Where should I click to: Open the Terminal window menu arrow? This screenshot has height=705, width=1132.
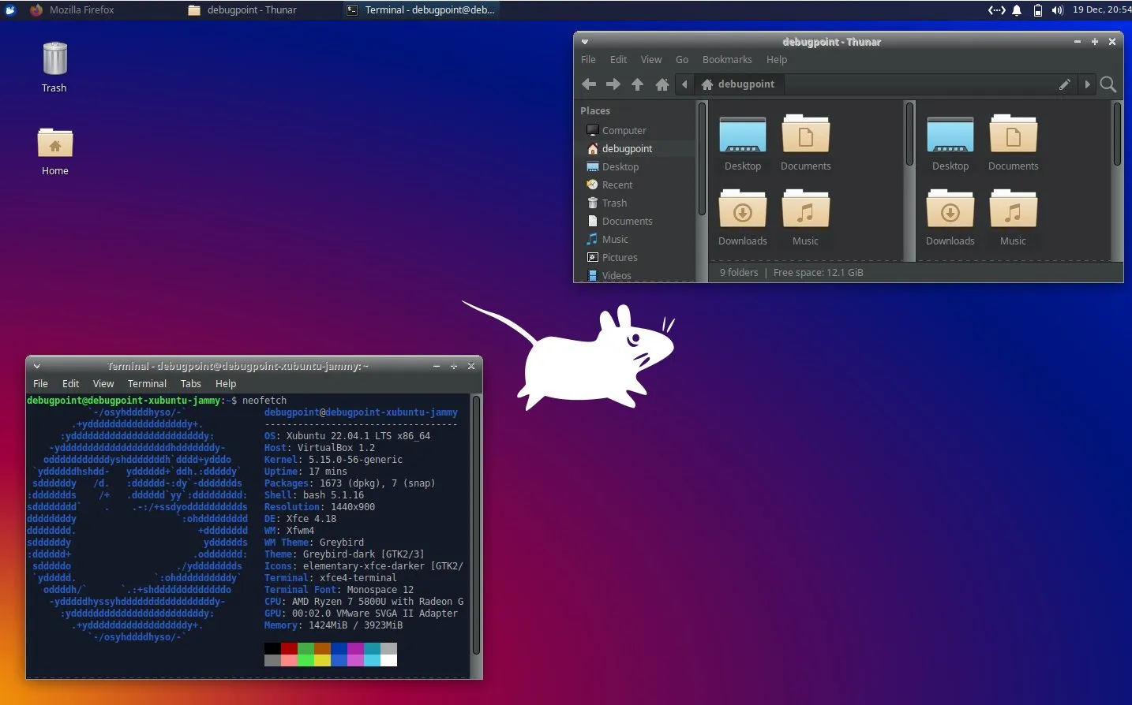[x=36, y=366]
